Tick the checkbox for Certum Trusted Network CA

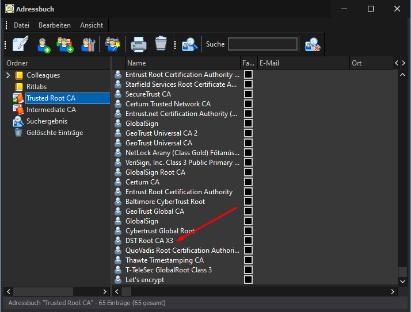pos(248,103)
